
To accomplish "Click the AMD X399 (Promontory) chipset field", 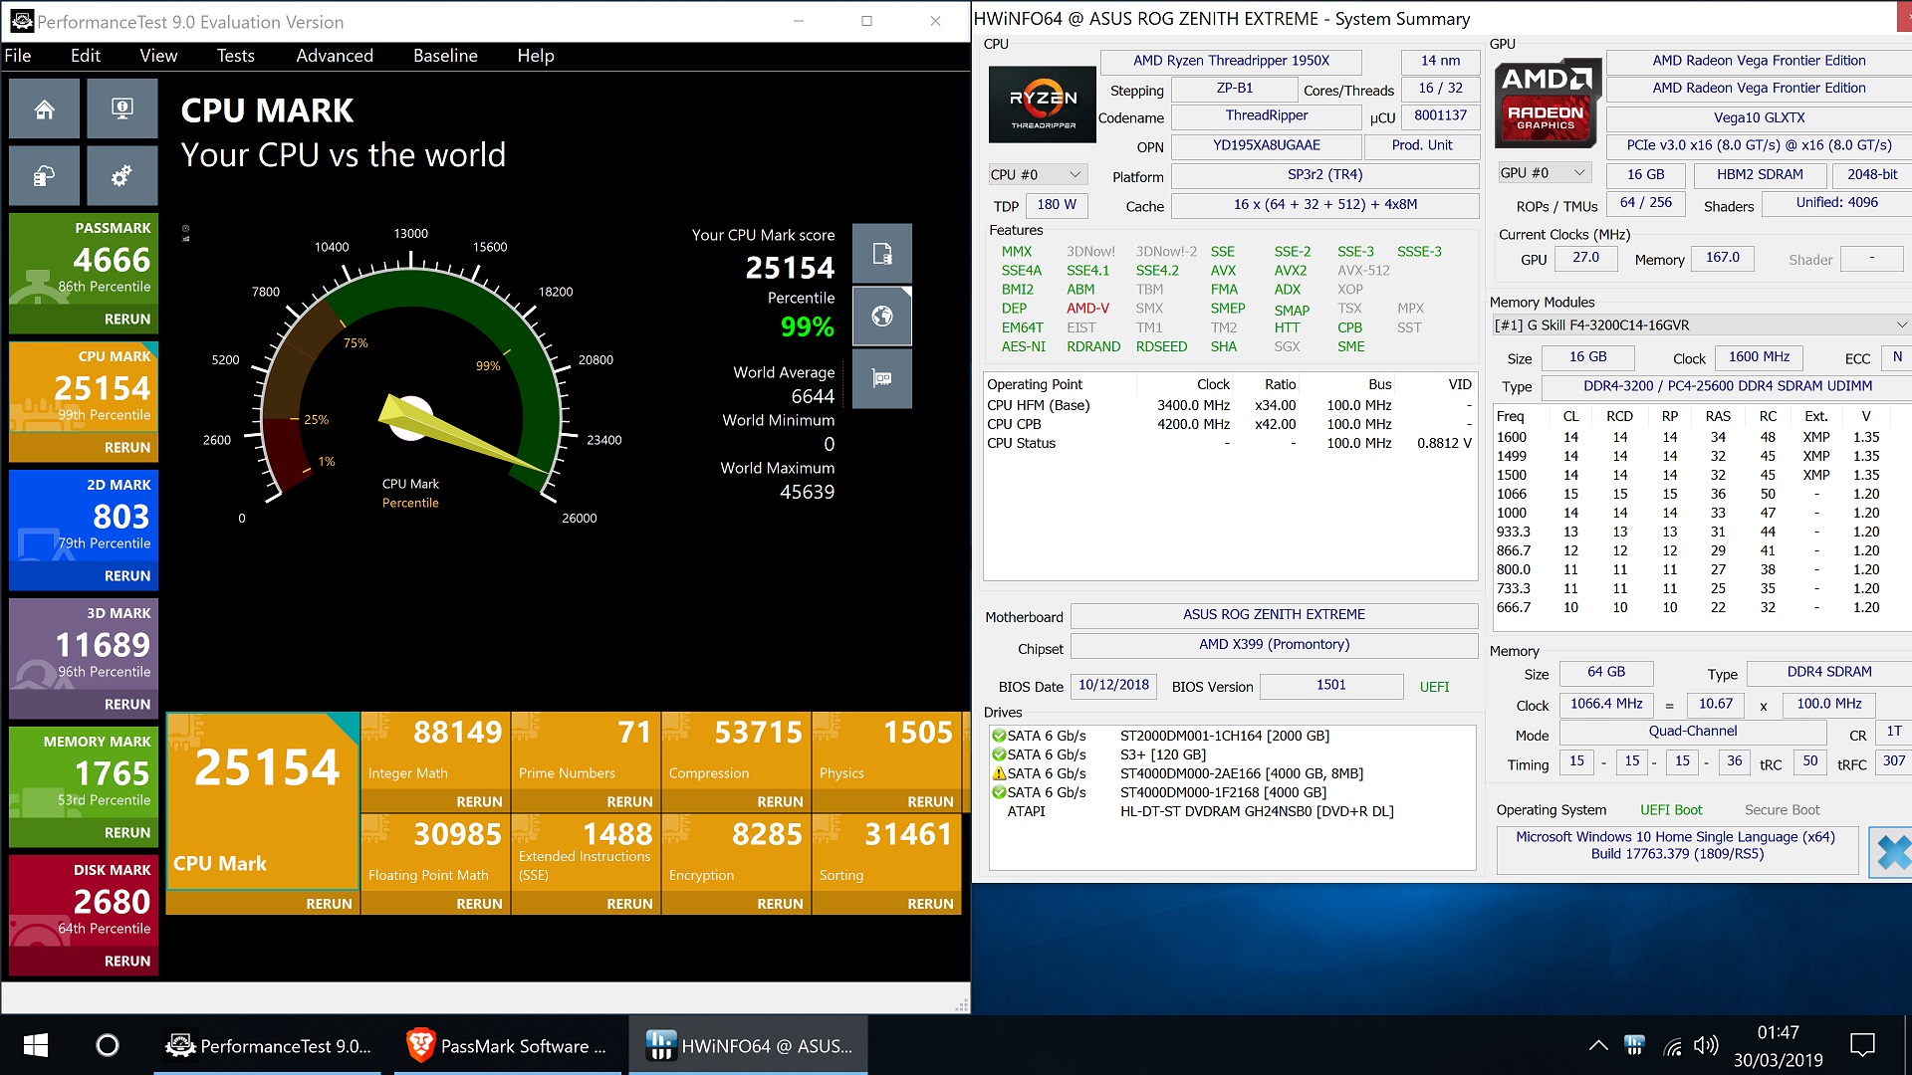I will coord(1274,645).
